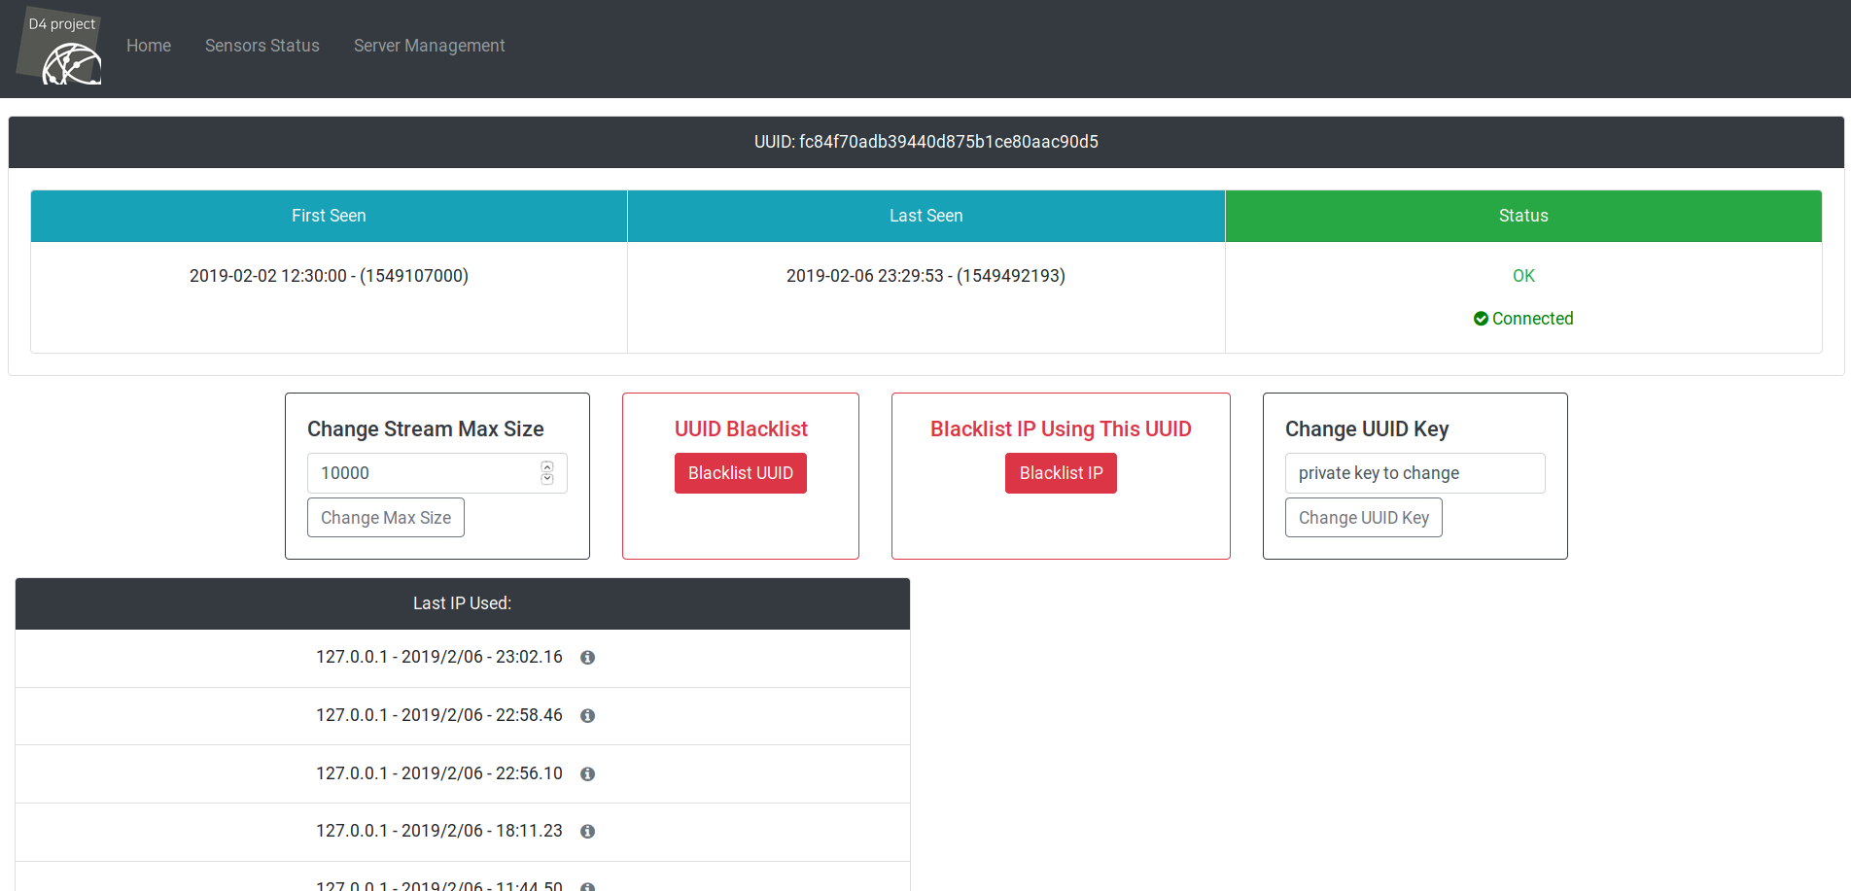Click the red Blacklist IP button
This screenshot has width=1851, height=891.
tap(1061, 473)
